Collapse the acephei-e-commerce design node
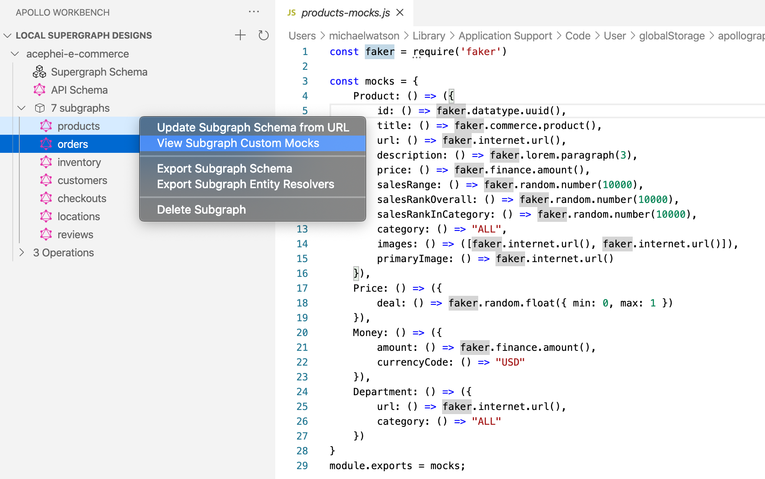This screenshot has height=479, width=765. click(x=15, y=54)
